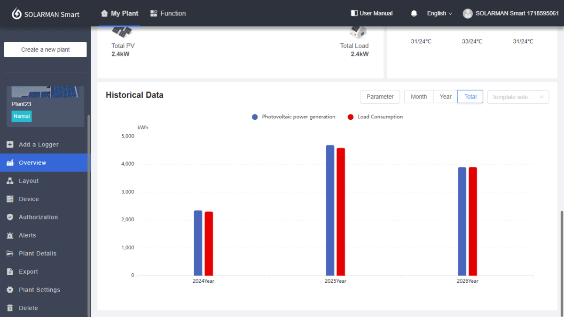Switch to the My Plant tab
The height and width of the screenshot is (317, 564).
point(119,13)
